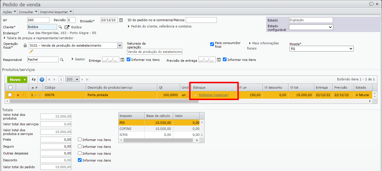Sort grid by Código column
The width and height of the screenshot is (382, 171).
coord(64,88)
